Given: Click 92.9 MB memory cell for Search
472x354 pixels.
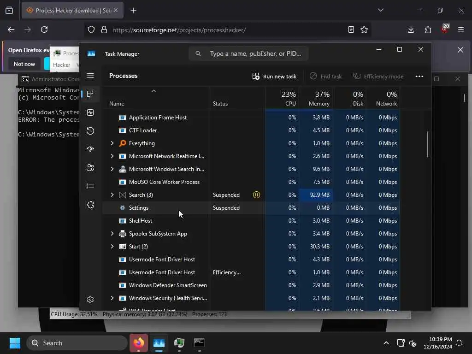Looking at the screenshot, I should [x=316, y=195].
